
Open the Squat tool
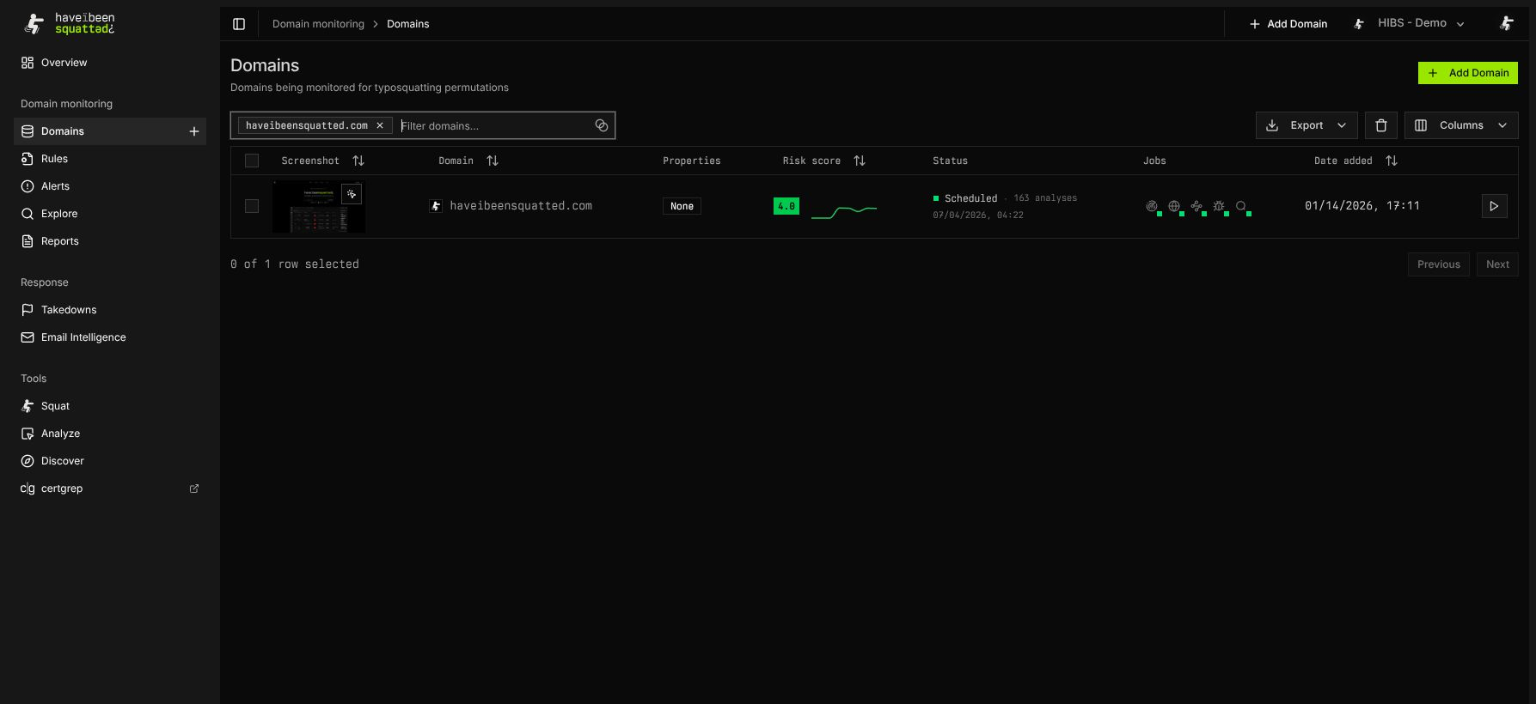pos(110,406)
